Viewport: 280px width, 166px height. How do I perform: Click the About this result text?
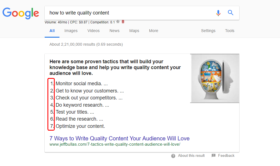191,155
